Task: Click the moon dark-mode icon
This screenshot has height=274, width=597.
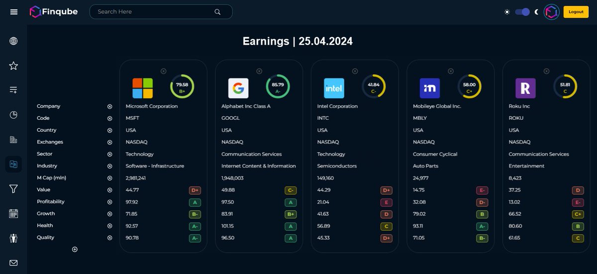Action: [x=536, y=12]
